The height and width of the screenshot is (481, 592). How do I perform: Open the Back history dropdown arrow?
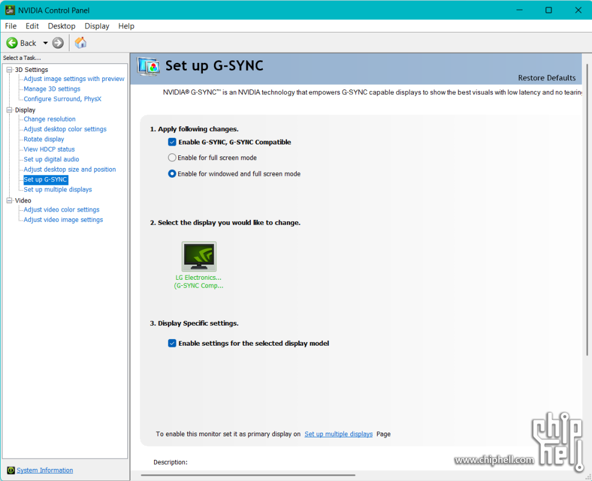pyautogui.click(x=45, y=43)
